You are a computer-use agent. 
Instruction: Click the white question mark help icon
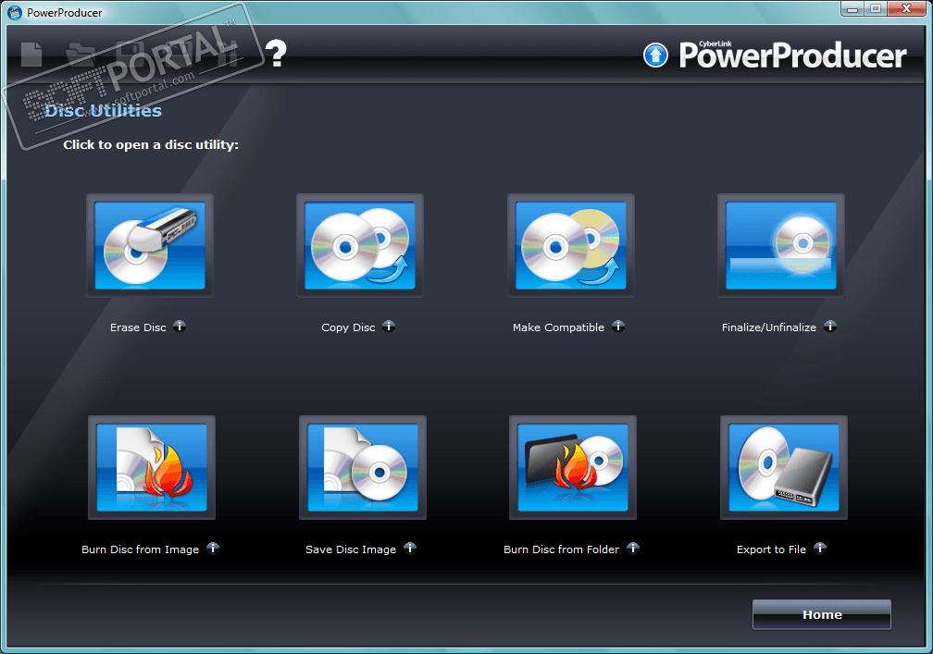click(276, 53)
